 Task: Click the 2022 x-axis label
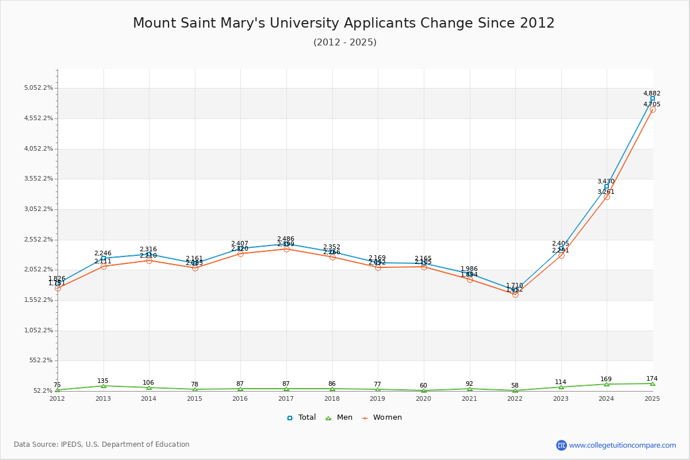click(515, 398)
